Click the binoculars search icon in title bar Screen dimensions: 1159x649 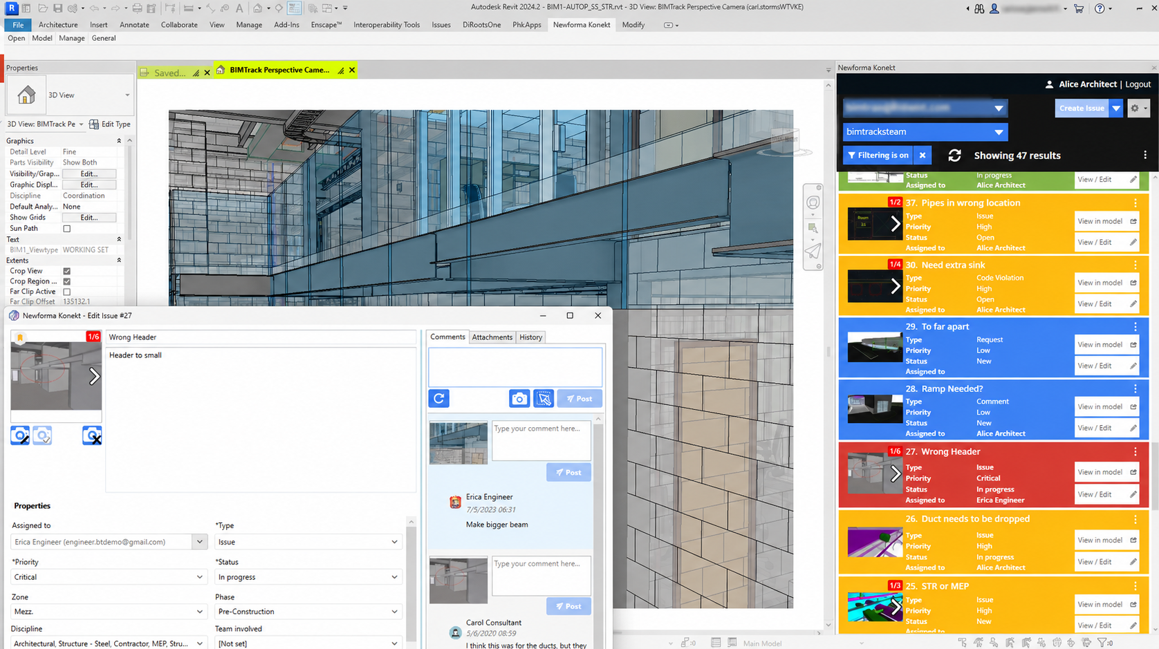[x=979, y=8]
